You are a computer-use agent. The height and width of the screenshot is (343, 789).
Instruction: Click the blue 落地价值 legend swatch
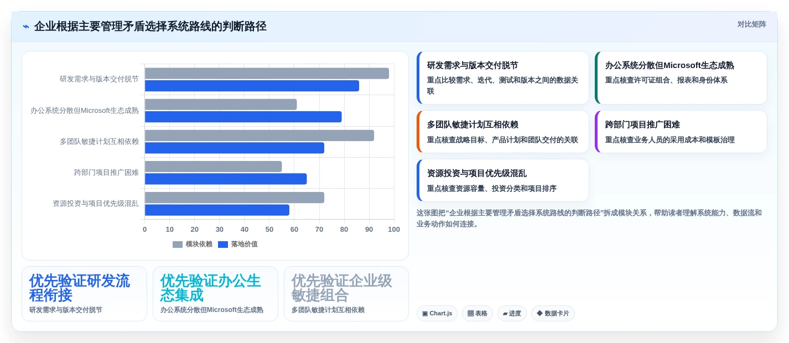[x=223, y=245]
